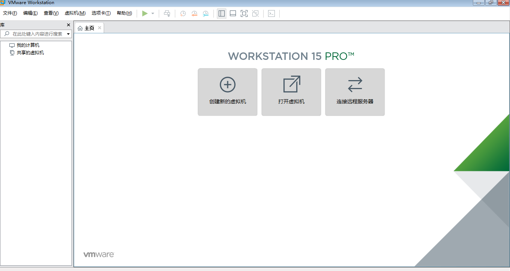
Task: Close the 库 library panel
Action: pyautogui.click(x=69, y=25)
